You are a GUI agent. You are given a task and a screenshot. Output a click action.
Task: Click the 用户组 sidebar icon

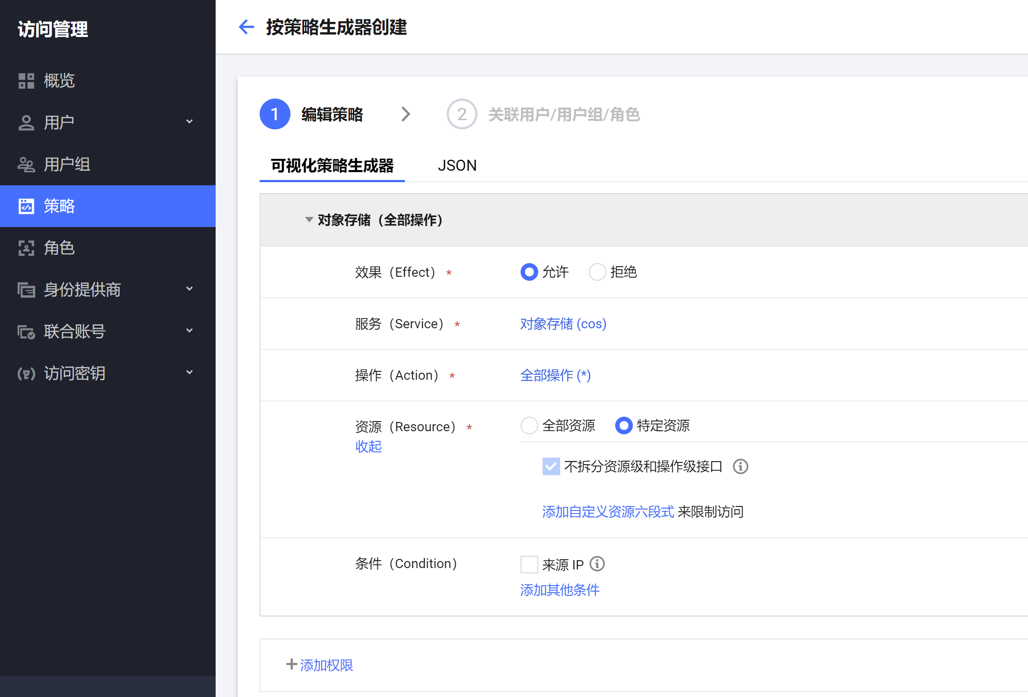tap(26, 165)
